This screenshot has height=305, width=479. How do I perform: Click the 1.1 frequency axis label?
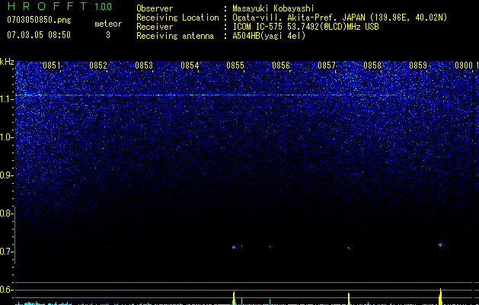[x=7, y=99]
